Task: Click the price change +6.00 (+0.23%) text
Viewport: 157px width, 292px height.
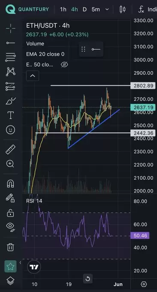Action: pos(69,34)
